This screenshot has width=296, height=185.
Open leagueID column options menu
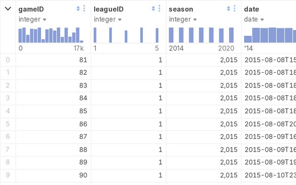tap(159, 9)
